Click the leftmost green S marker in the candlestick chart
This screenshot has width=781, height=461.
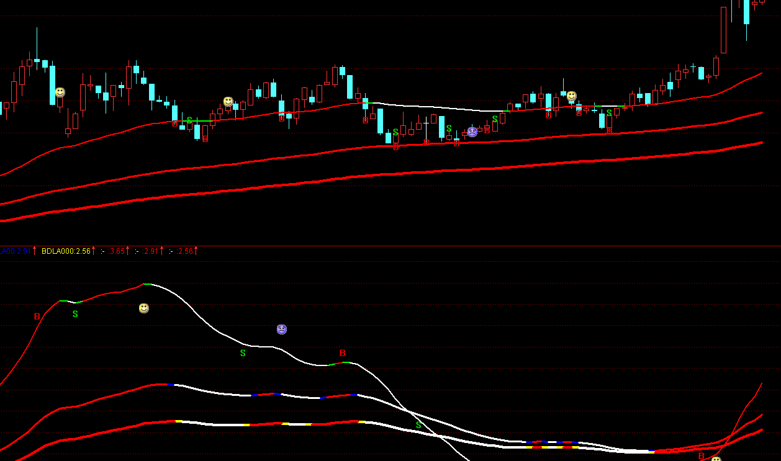click(189, 120)
